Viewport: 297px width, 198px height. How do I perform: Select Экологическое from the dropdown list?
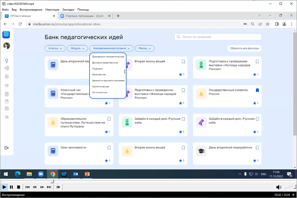[x=101, y=87]
